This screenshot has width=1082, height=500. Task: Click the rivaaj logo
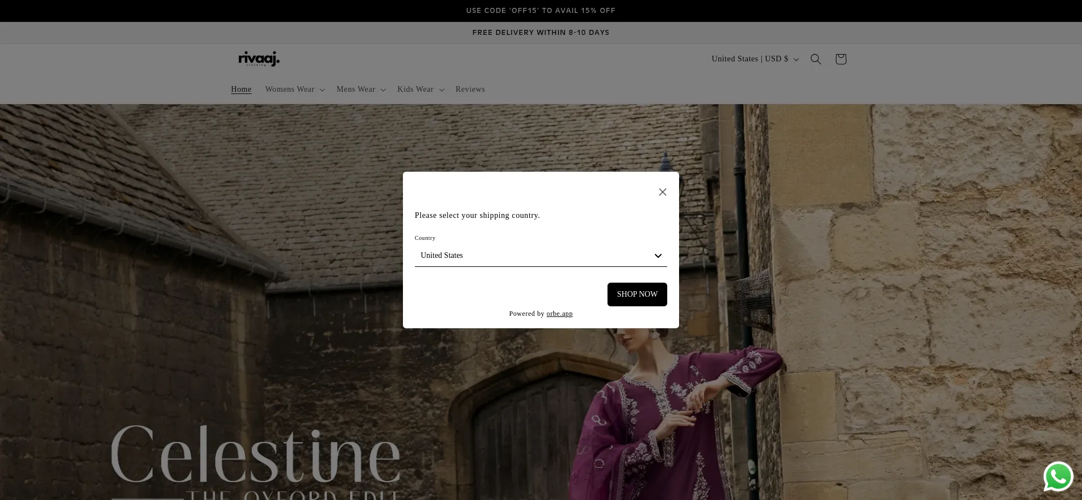(259, 59)
